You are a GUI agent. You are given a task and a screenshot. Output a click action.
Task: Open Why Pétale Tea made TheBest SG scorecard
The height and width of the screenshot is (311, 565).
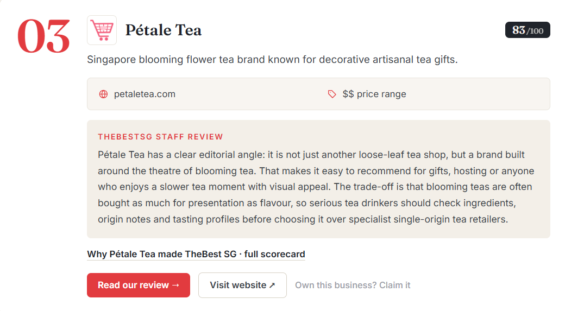pyautogui.click(x=196, y=254)
